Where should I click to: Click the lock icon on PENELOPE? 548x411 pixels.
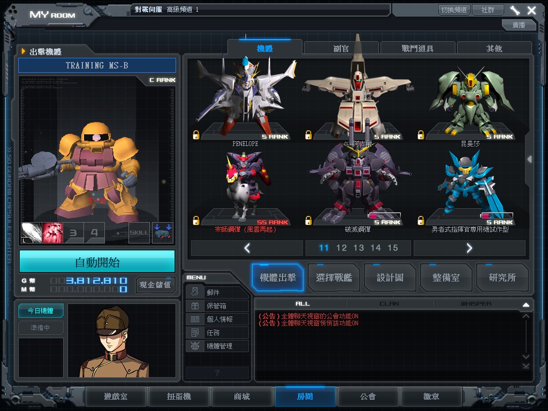click(x=196, y=135)
